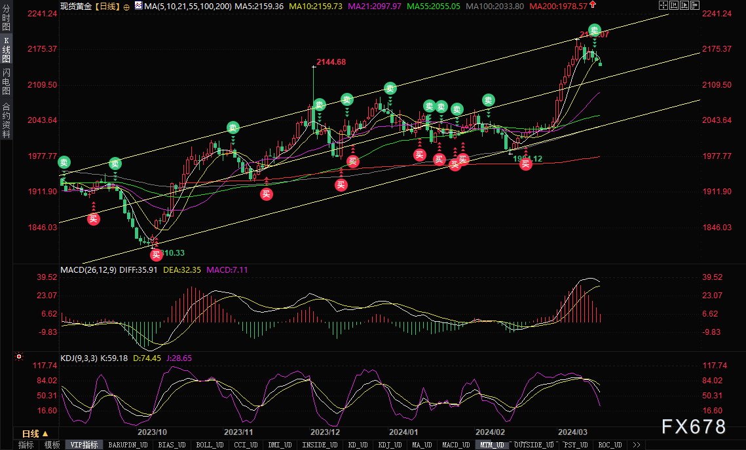Select the OUTSIDE_UD indicator tab
746x450 pixels.
(534, 445)
